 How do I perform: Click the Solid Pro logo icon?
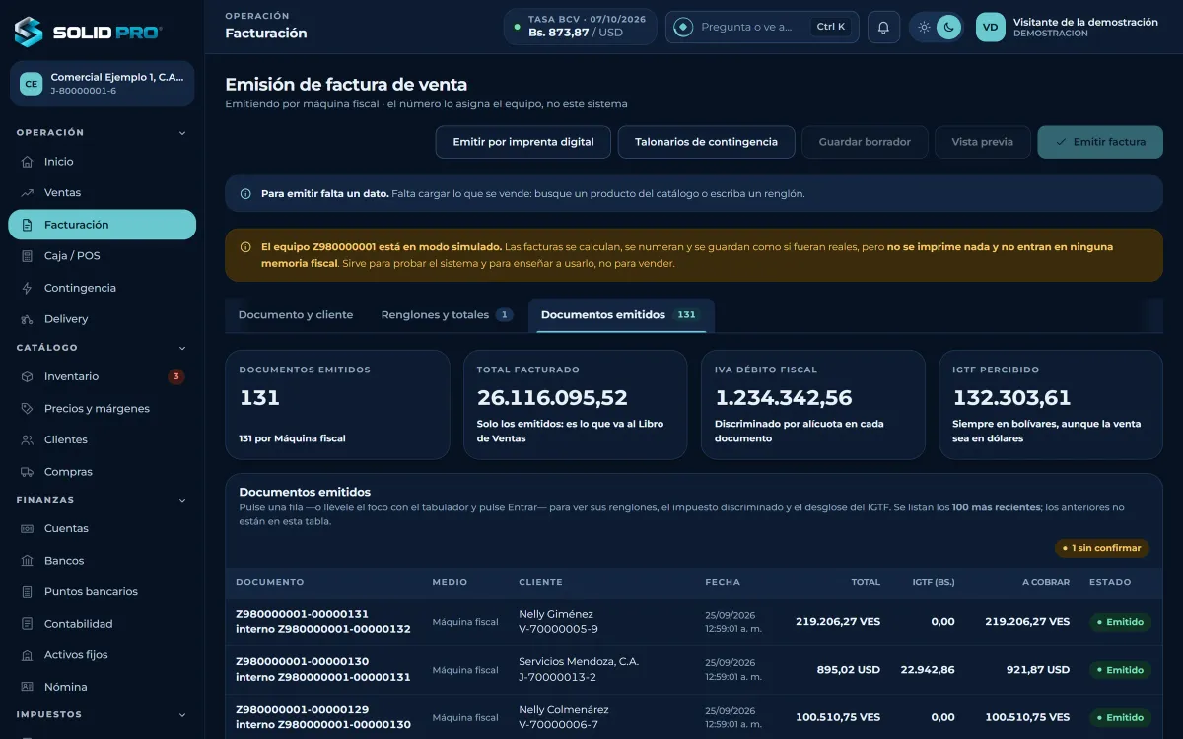[x=29, y=32]
